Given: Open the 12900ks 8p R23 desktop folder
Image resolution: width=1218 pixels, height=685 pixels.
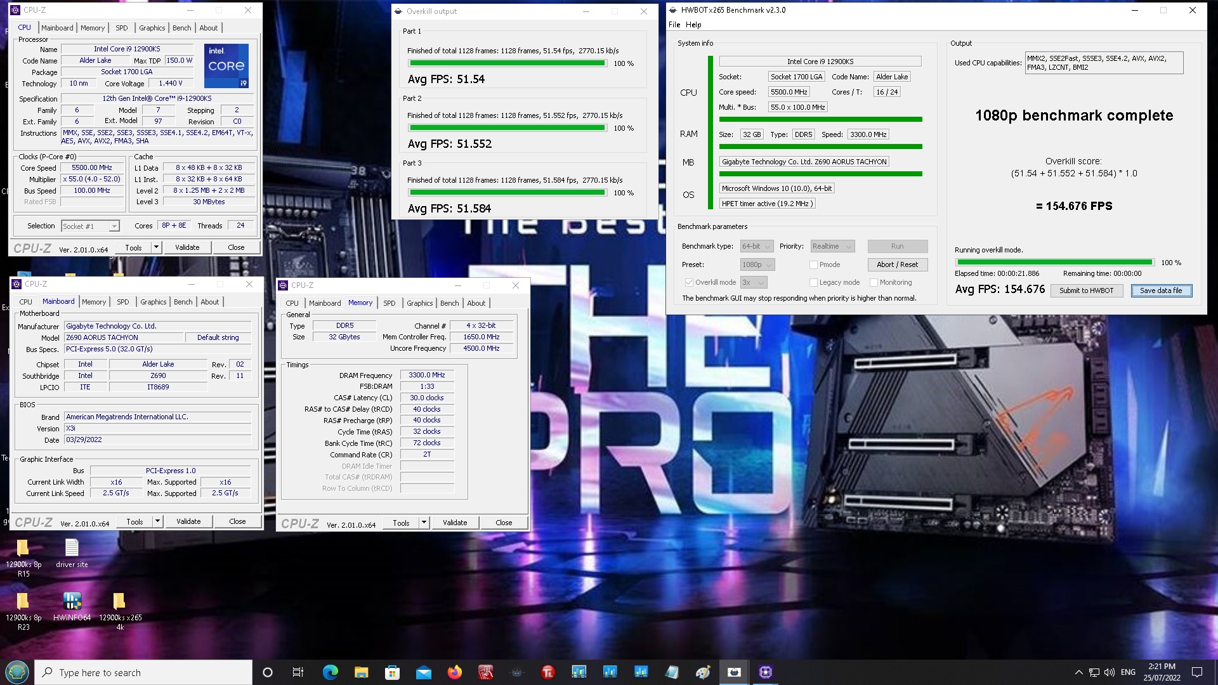Looking at the screenshot, I should pos(23,610).
